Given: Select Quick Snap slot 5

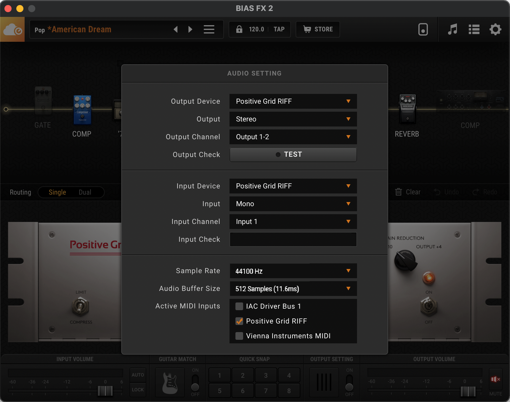Looking at the screenshot, I should (x=220, y=391).
